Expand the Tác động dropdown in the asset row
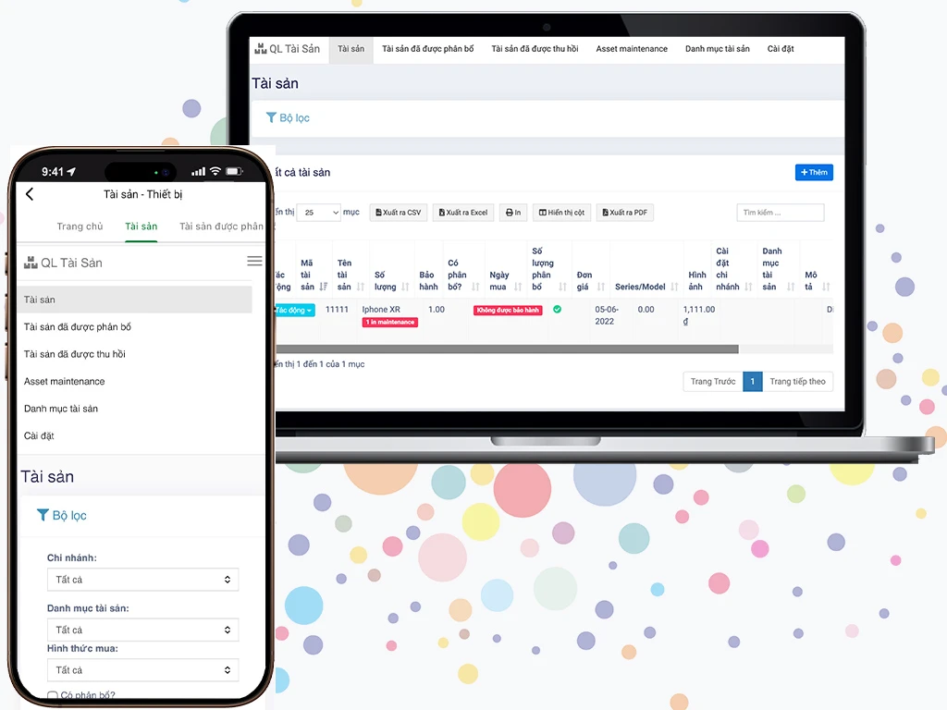947x710 pixels. [x=295, y=311]
